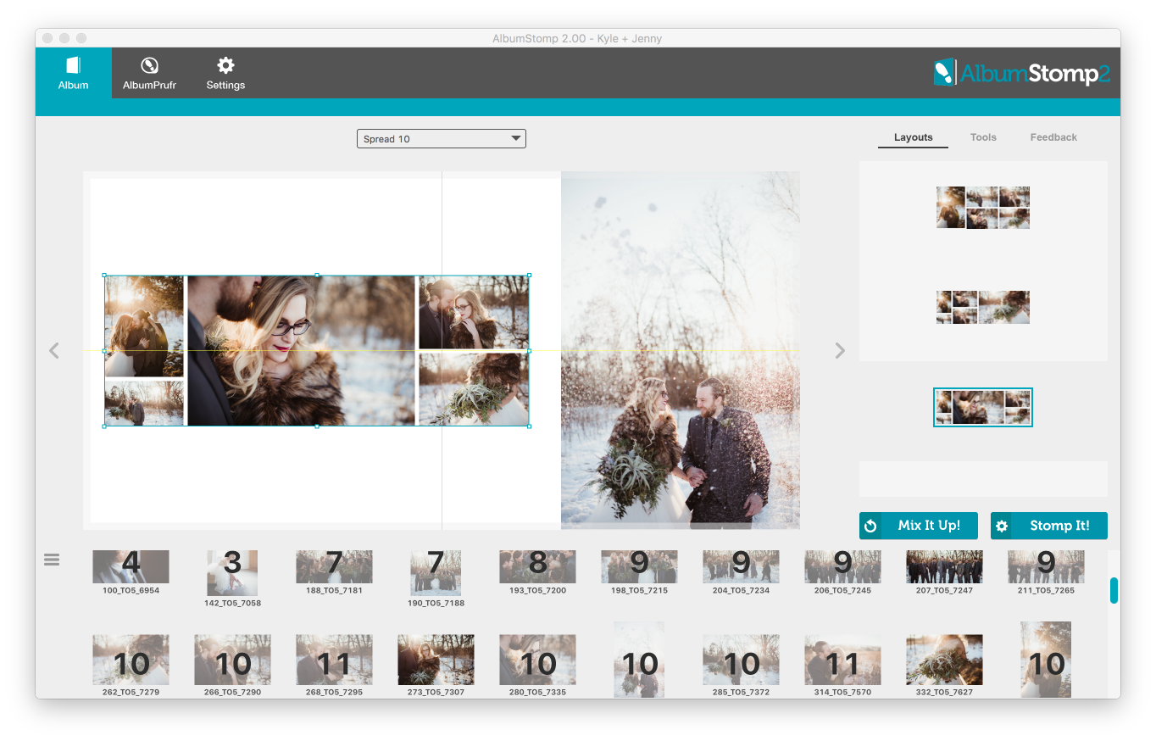
Task: Click the gear icon on Stomp It!
Action: (1002, 526)
